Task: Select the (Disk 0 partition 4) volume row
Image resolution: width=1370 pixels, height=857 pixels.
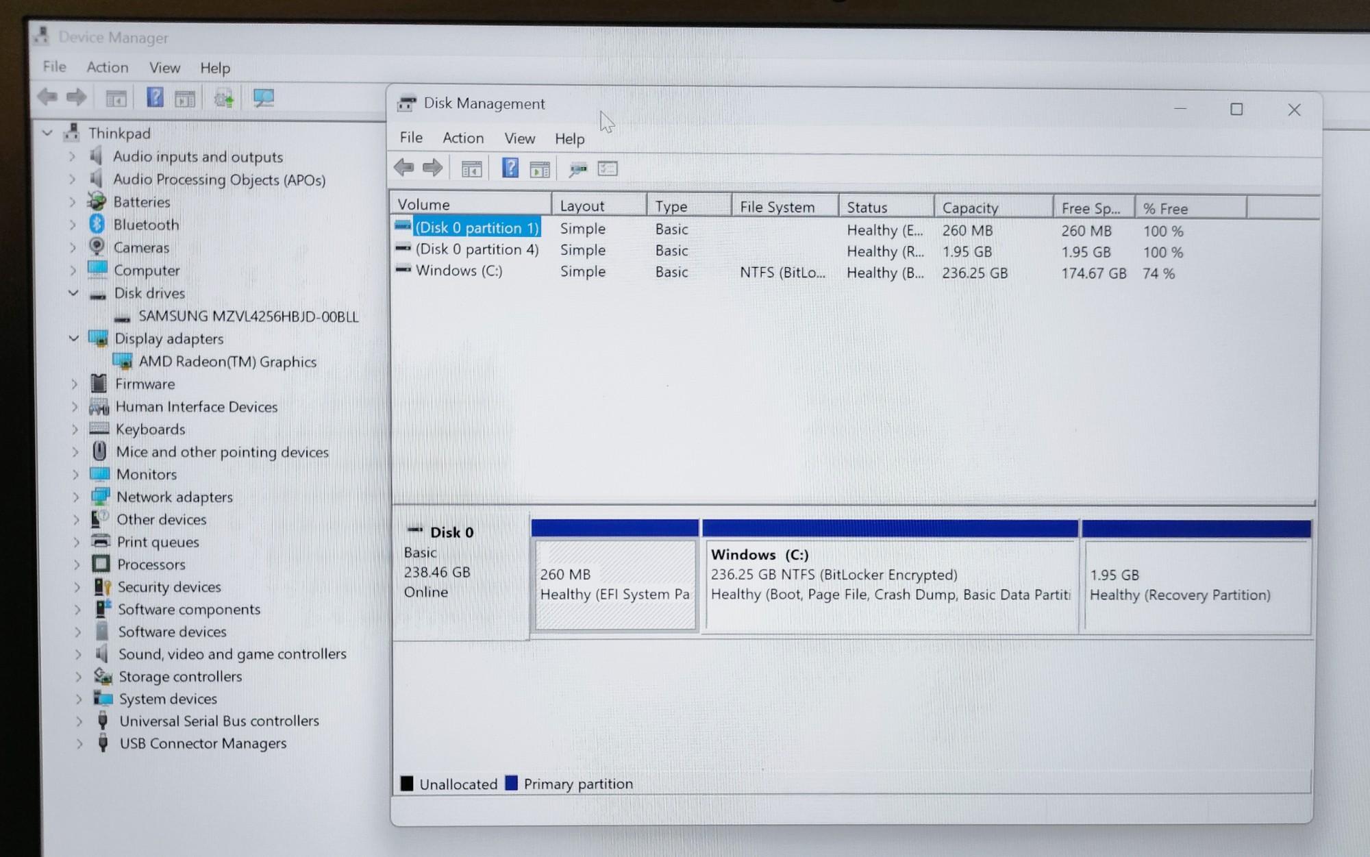Action: [788, 251]
